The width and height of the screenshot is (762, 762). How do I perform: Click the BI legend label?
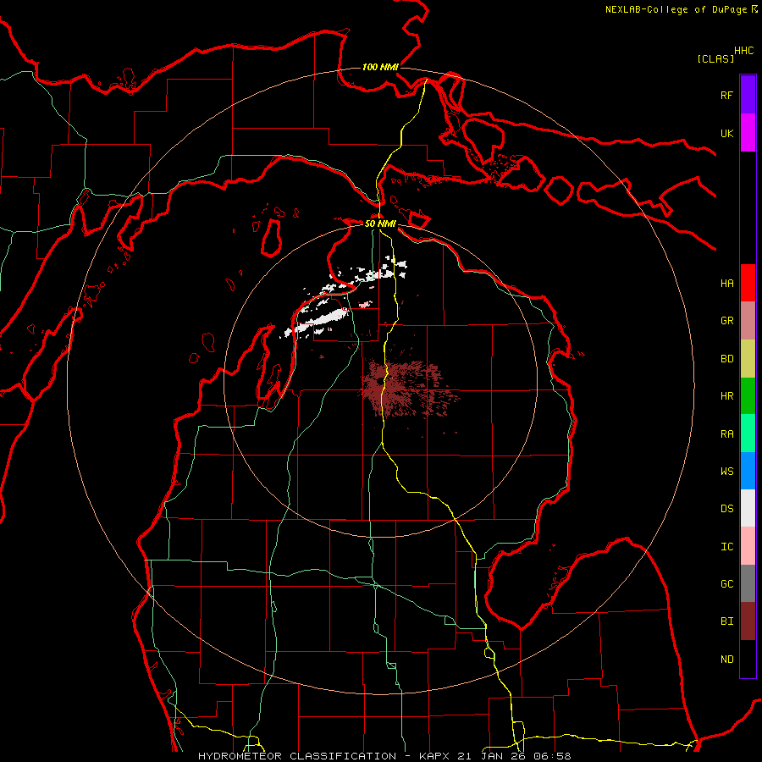tap(726, 621)
